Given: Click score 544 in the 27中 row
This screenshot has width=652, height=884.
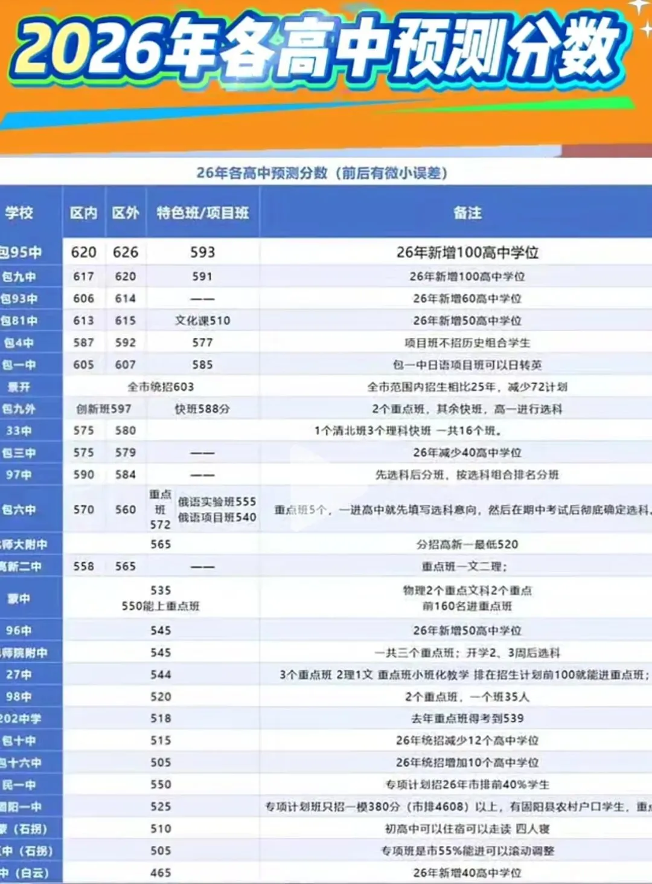Looking at the screenshot, I should (161, 675).
